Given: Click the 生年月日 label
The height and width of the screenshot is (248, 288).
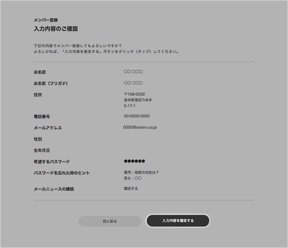Looking at the screenshot, I should pos(42,150).
